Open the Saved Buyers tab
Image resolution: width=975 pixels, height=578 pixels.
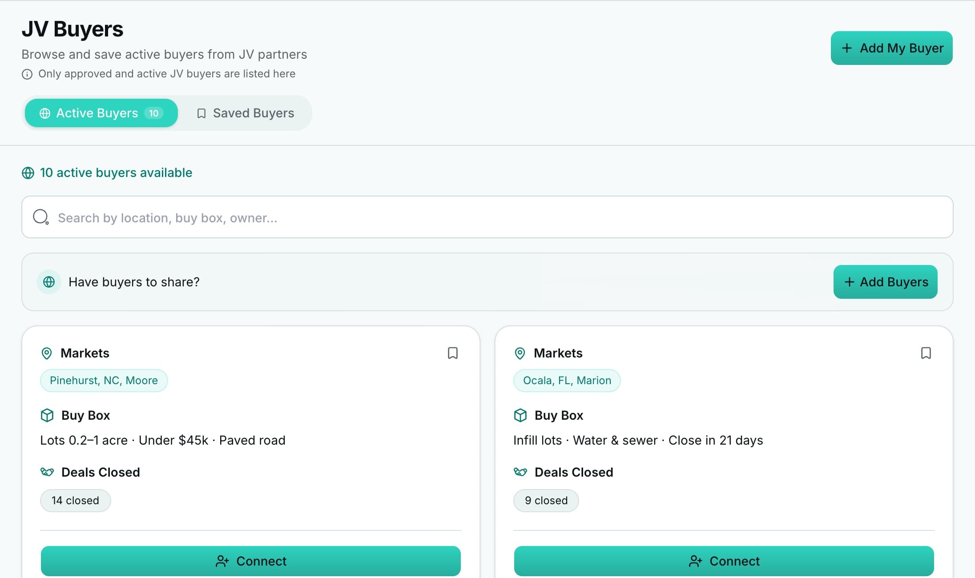click(x=245, y=113)
